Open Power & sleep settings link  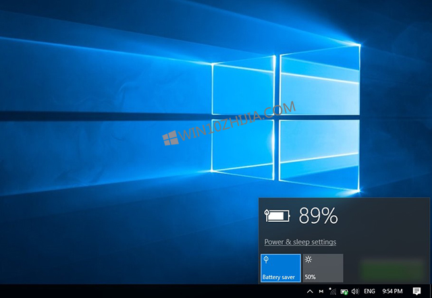[300, 242]
